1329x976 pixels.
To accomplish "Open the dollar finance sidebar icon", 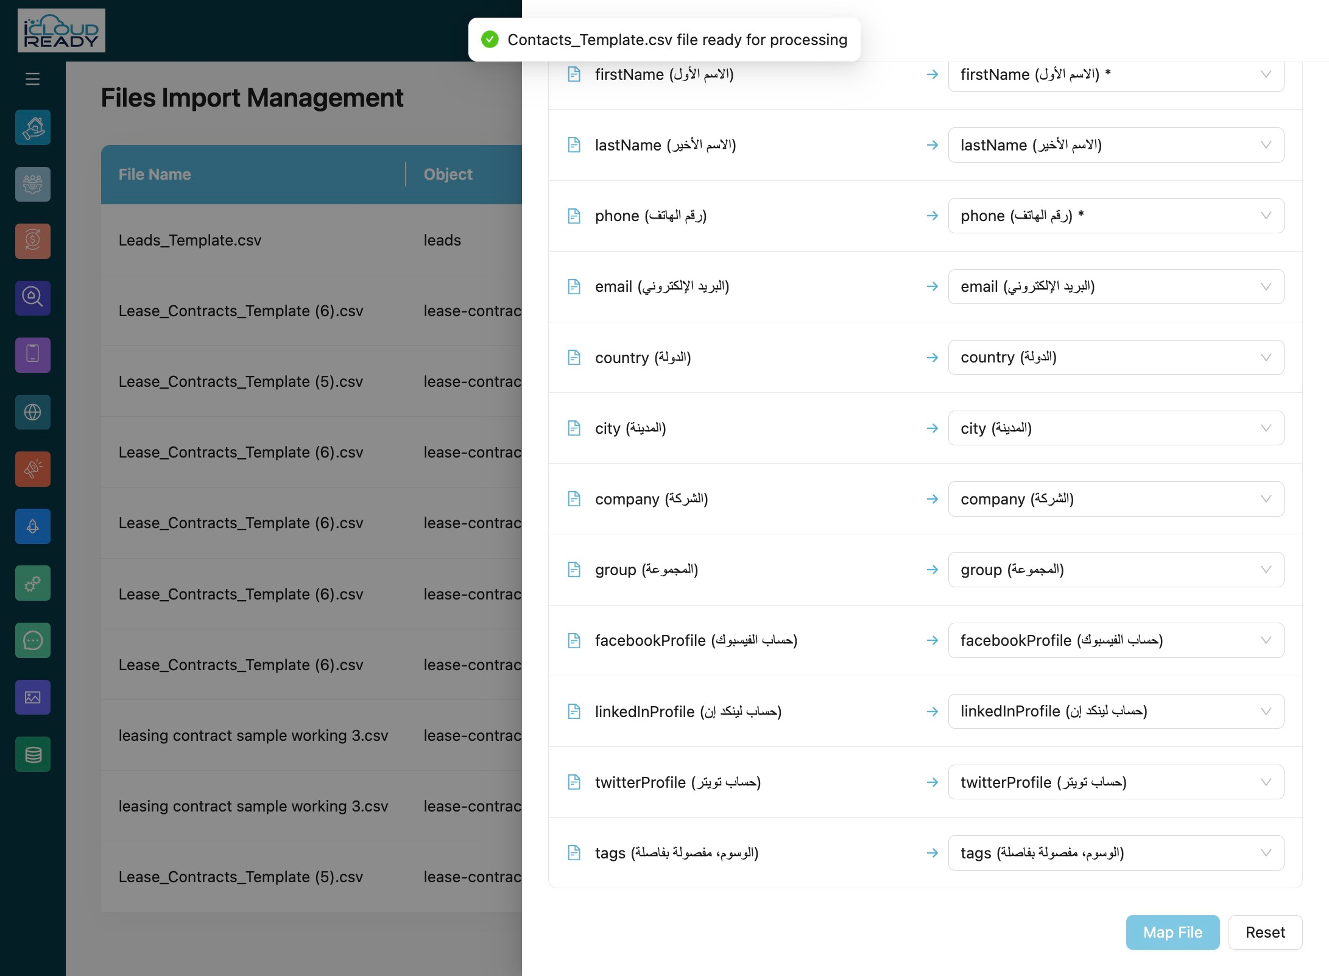I will pyautogui.click(x=33, y=241).
